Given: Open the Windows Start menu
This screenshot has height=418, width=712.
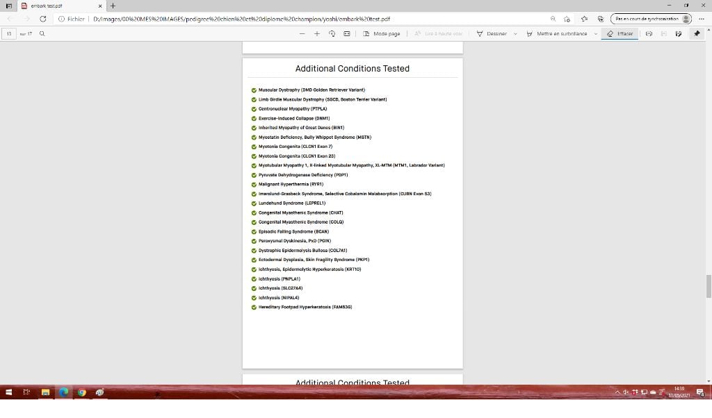Looking at the screenshot, I should 9,392.
